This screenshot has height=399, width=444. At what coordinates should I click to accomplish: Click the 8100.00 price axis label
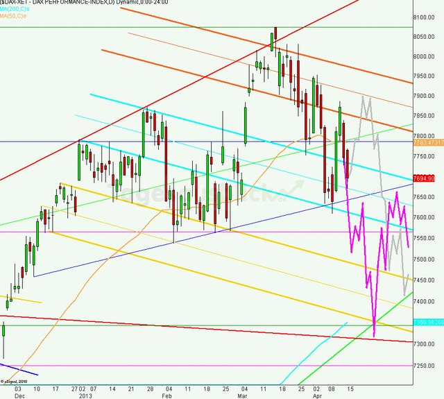pos(425,17)
